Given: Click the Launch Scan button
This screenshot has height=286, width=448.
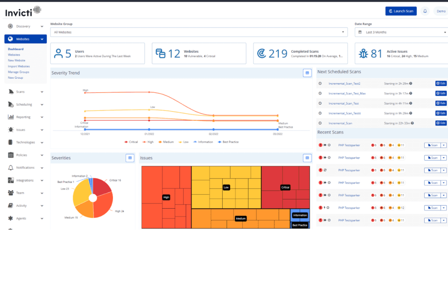Looking at the screenshot, I should (401, 10).
